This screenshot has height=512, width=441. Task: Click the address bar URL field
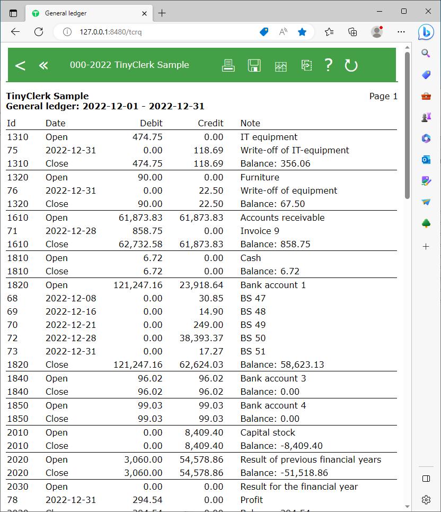[x=159, y=32]
